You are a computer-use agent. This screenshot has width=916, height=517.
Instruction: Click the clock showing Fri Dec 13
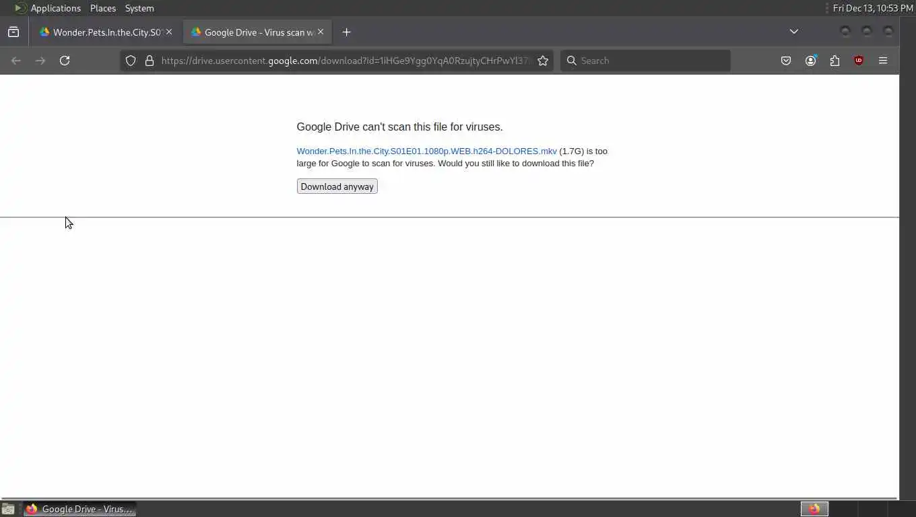(x=873, y=8)
